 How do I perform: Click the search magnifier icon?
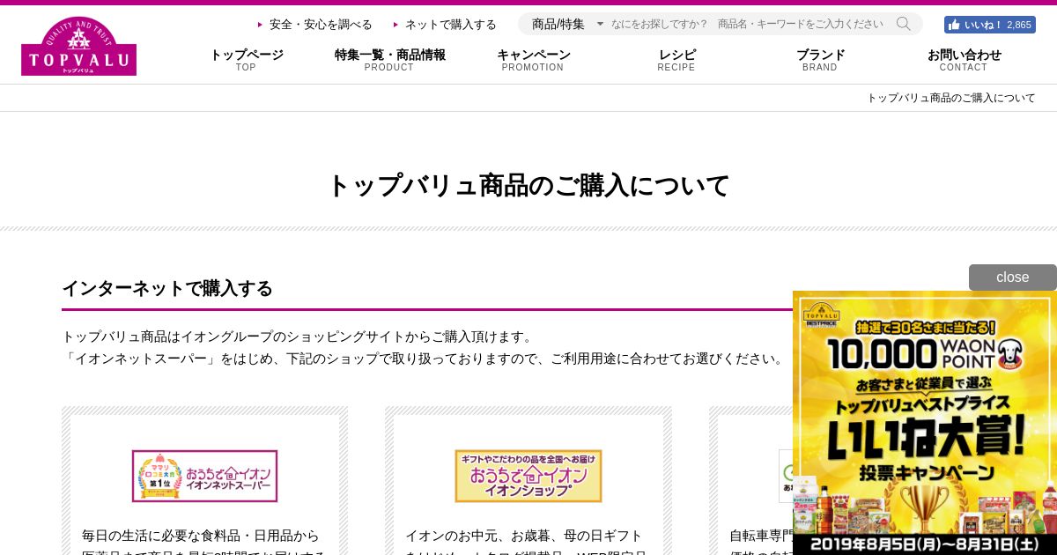tap(903, 24)
